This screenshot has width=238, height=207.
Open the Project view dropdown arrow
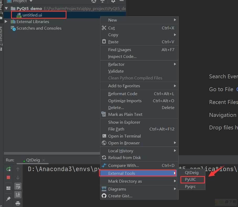tap(31, 1)
